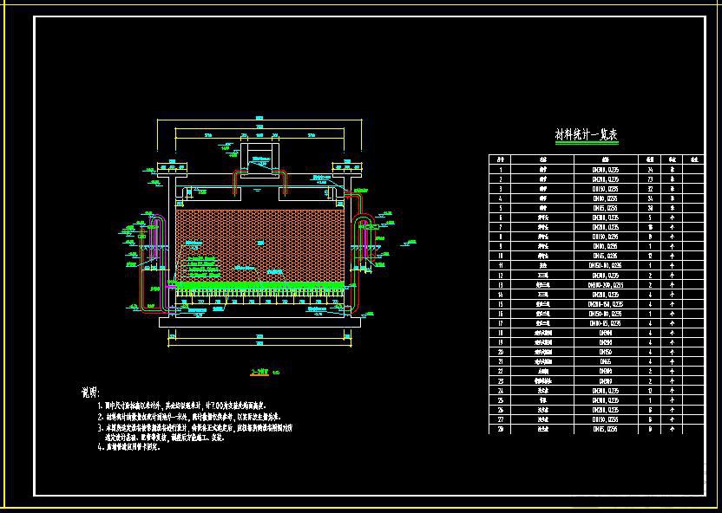This screenshot has height=513, width=722.
Task: Select the "说明:" notes heading
Action: pyautogui.click(x=89, y=392)
